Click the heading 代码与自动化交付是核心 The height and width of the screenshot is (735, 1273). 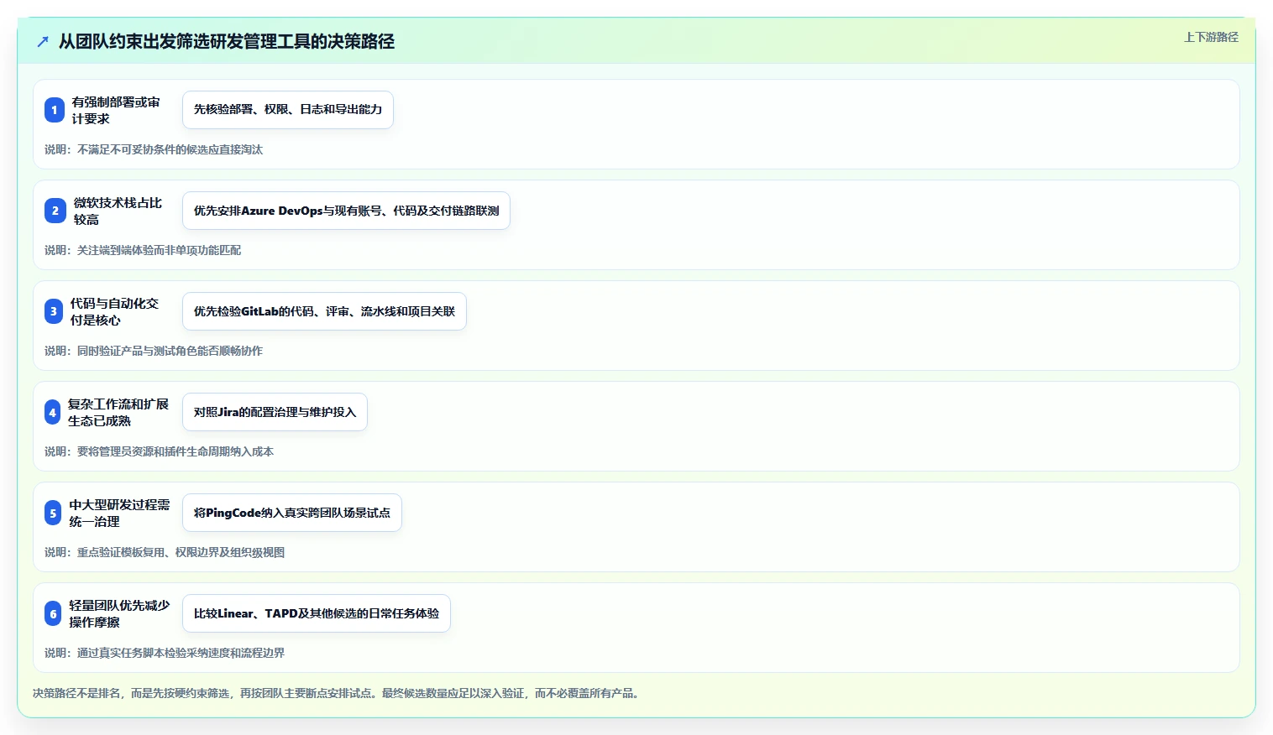[114, 311]
